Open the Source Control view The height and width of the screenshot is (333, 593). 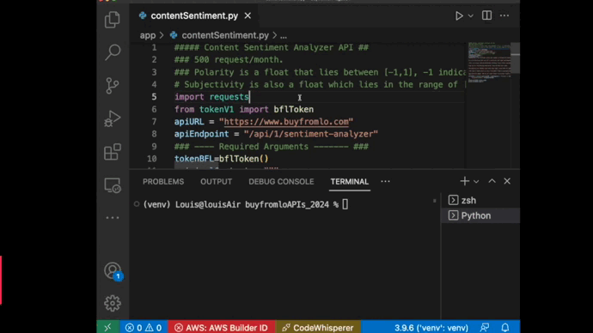113,86
